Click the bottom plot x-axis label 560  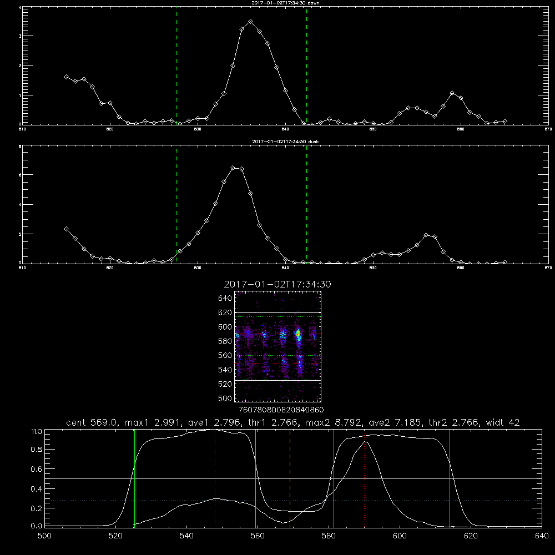pyautogui.click(x=258, y=536)
